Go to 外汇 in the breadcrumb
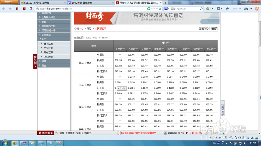The image size is (261, 146). point(89,29)
